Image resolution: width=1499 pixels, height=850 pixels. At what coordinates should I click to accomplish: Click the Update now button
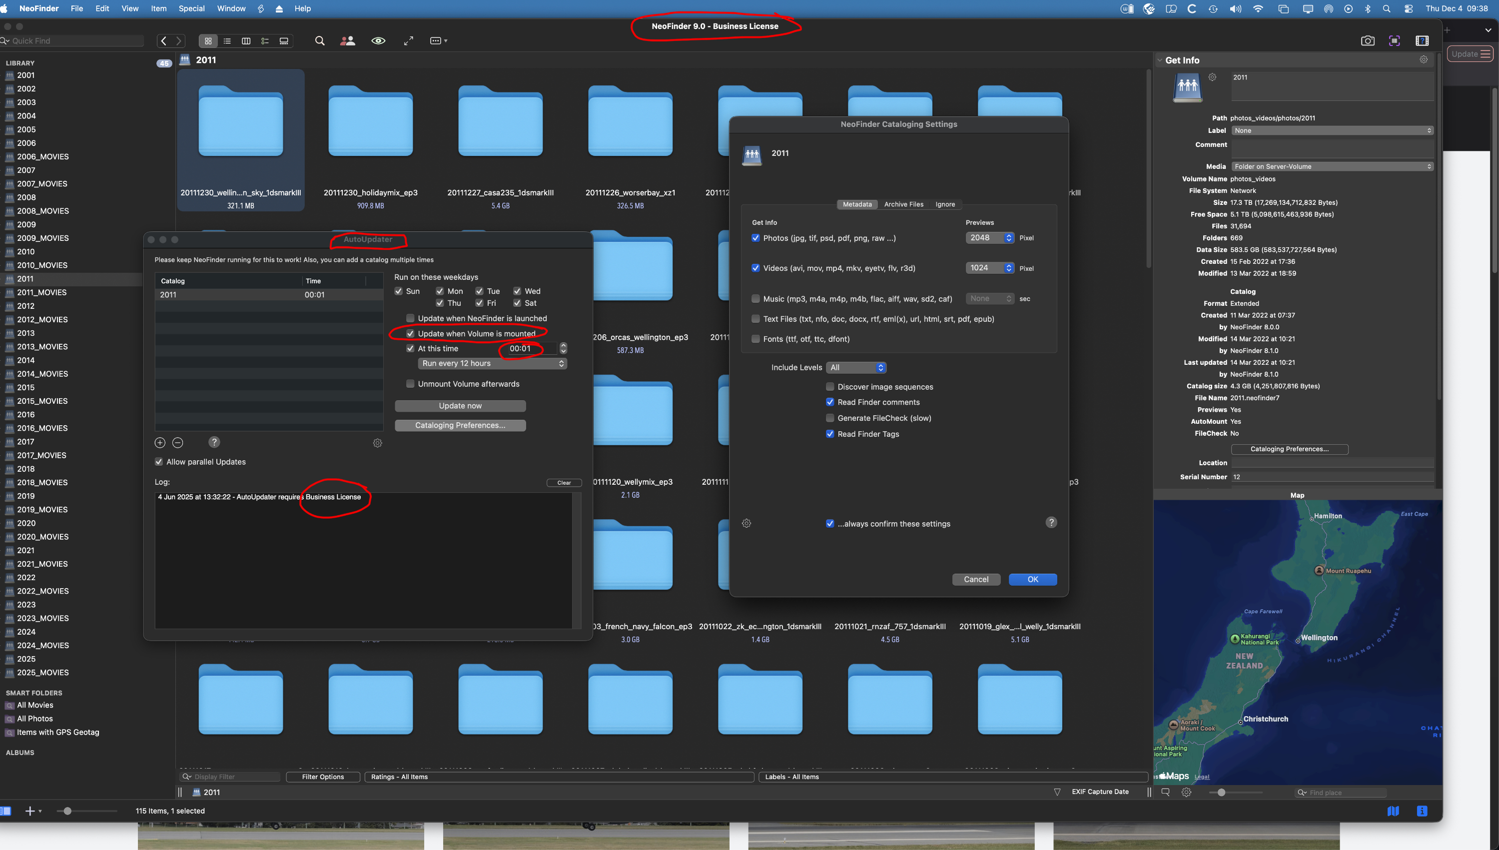[460, 406]
